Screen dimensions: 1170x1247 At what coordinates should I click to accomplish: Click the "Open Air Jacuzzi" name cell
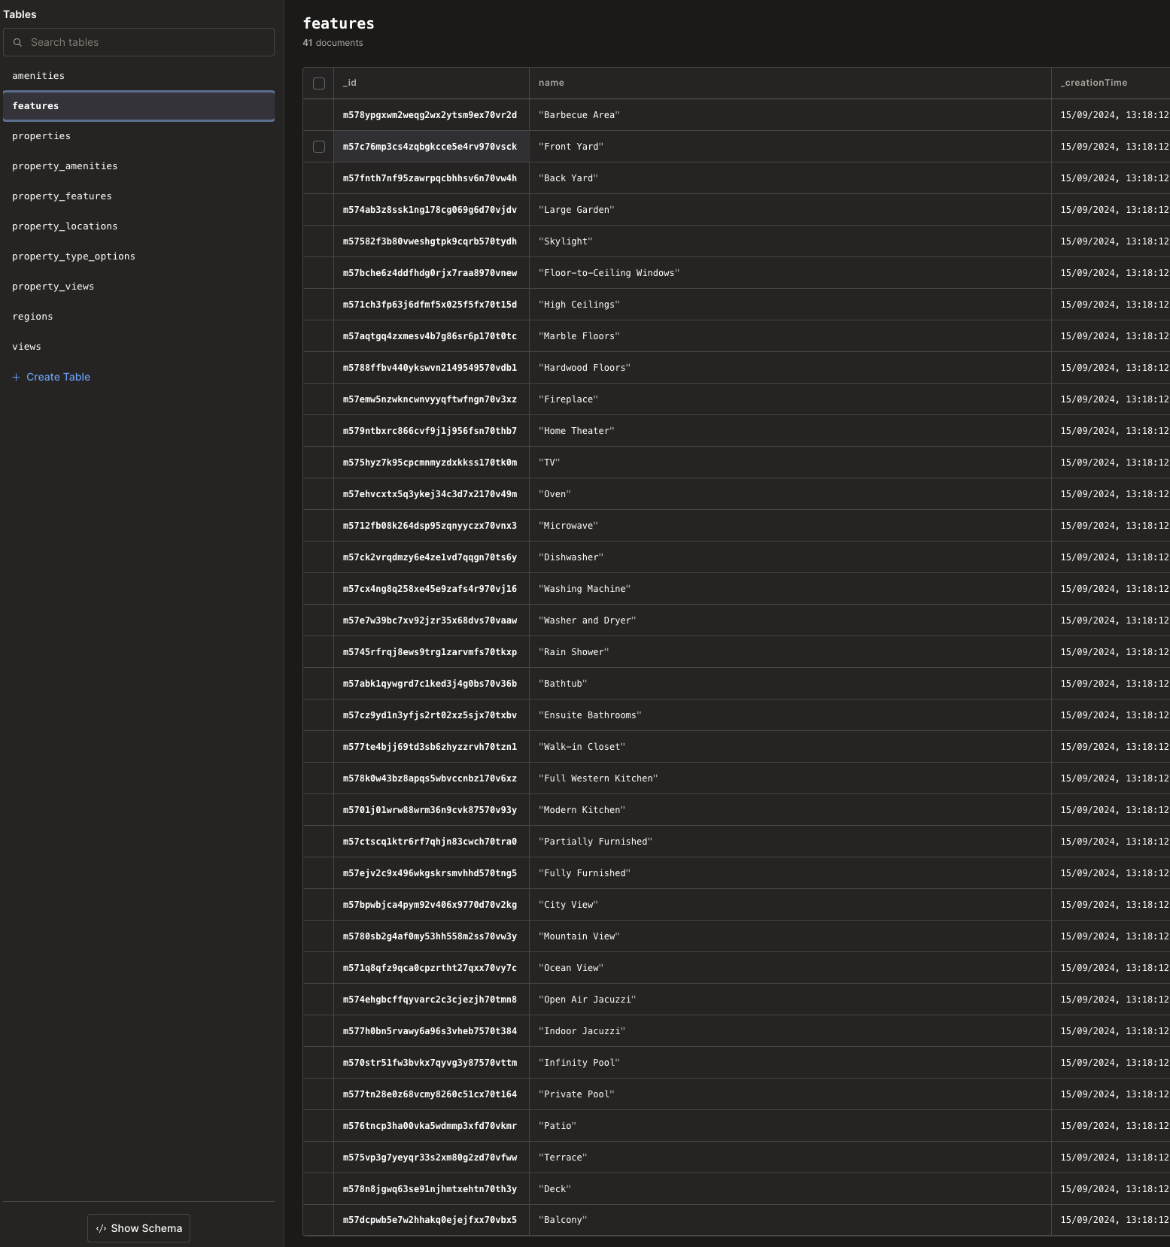tap(790, 1000)
